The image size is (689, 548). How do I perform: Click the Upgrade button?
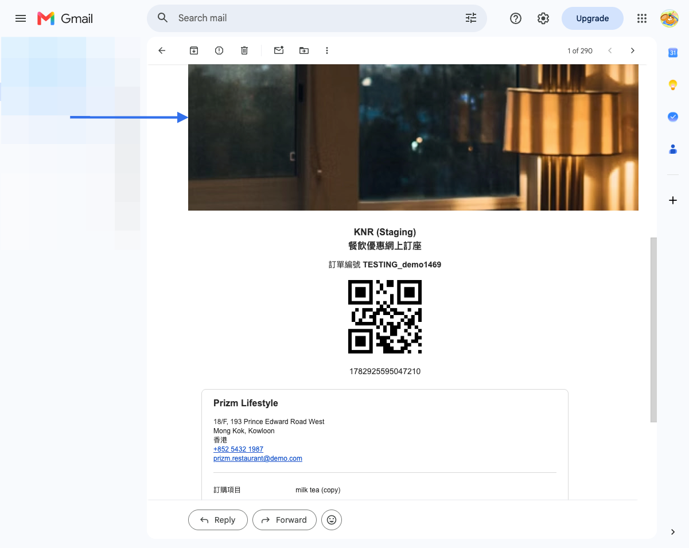tap(593, 18)
